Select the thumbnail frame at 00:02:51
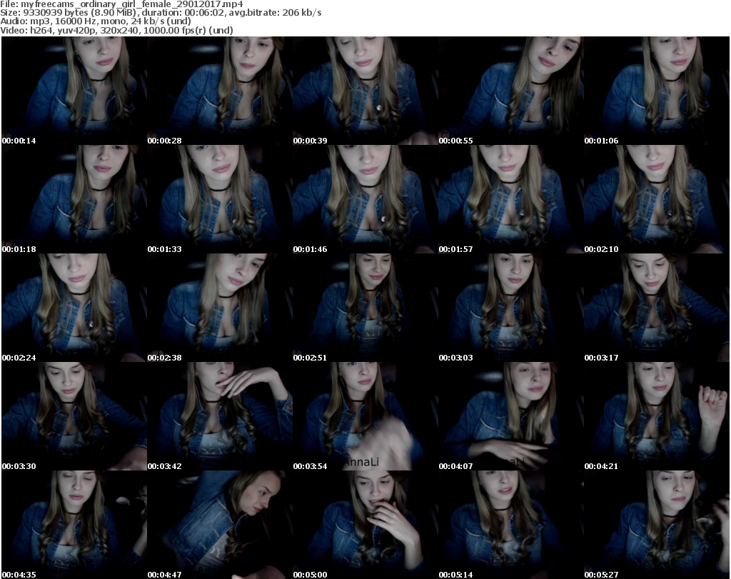The image size is (731, 579). click(365, 308)
